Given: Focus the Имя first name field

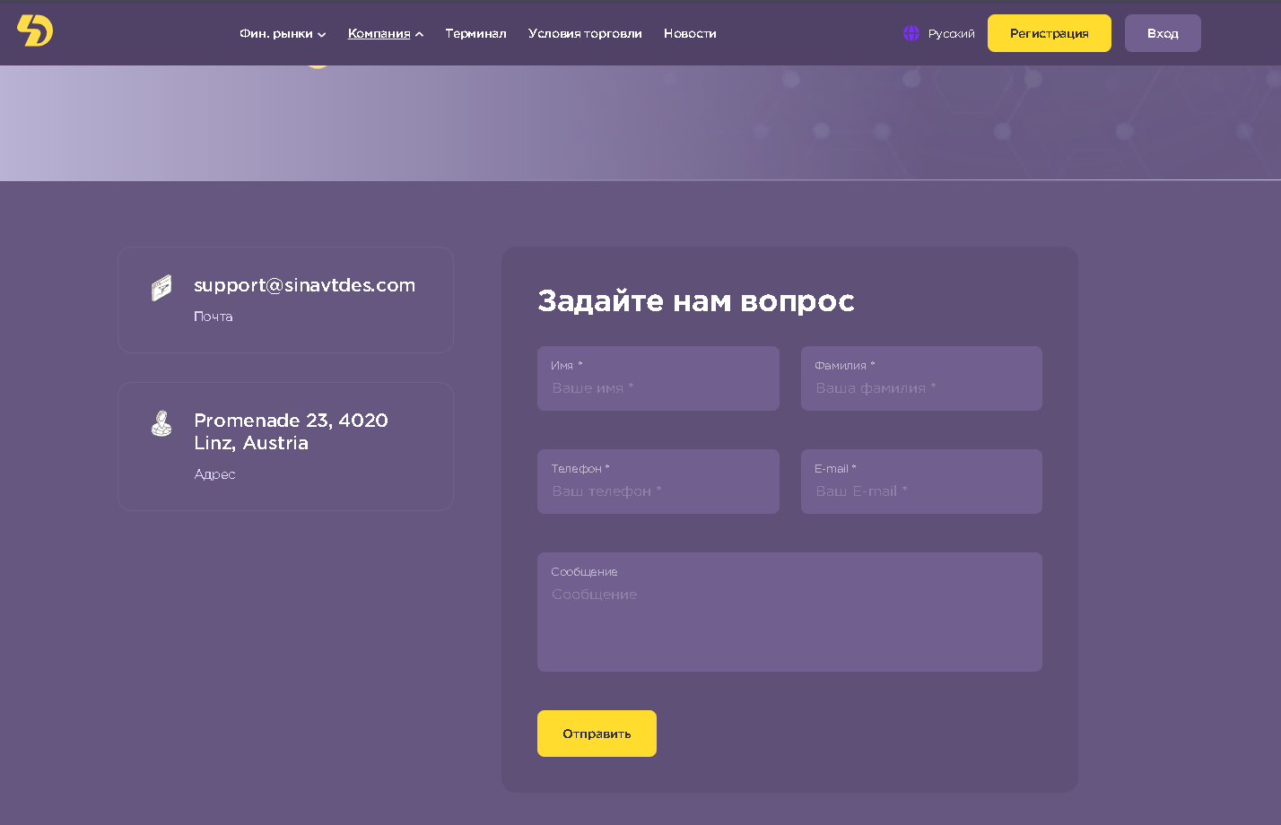Looking at the screenshot, I should (x=658, y=378).
